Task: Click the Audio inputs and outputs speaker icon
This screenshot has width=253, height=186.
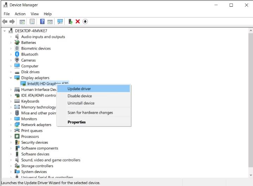Action: [17, 36]
